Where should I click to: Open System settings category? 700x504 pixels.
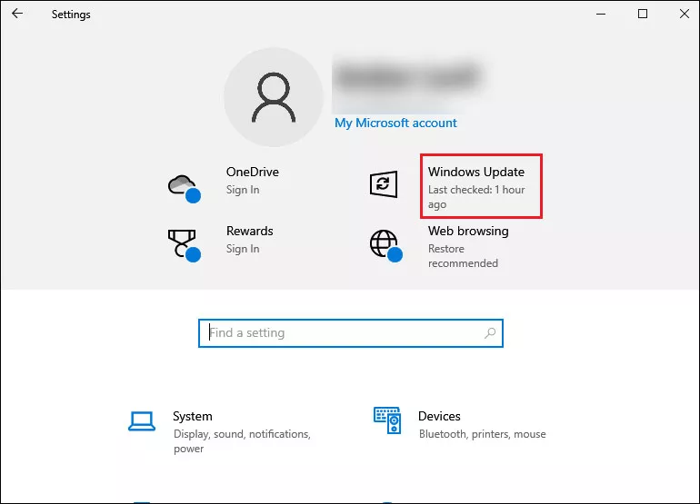[x=242, y=431]
